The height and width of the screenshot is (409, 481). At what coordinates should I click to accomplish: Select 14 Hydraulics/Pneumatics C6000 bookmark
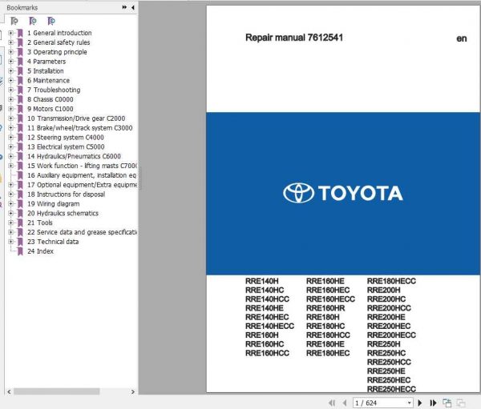click(74, 156)
